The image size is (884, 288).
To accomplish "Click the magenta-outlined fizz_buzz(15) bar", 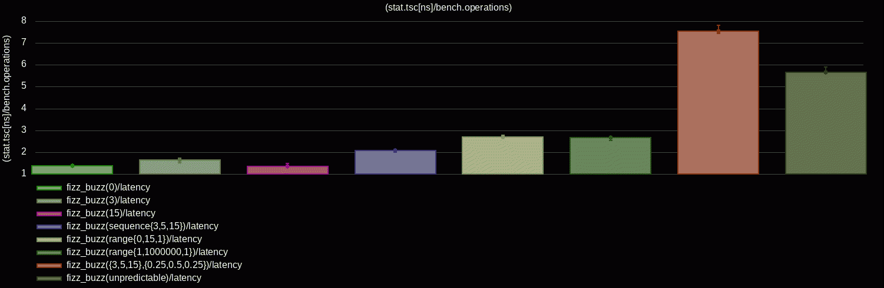I will 287,170.
